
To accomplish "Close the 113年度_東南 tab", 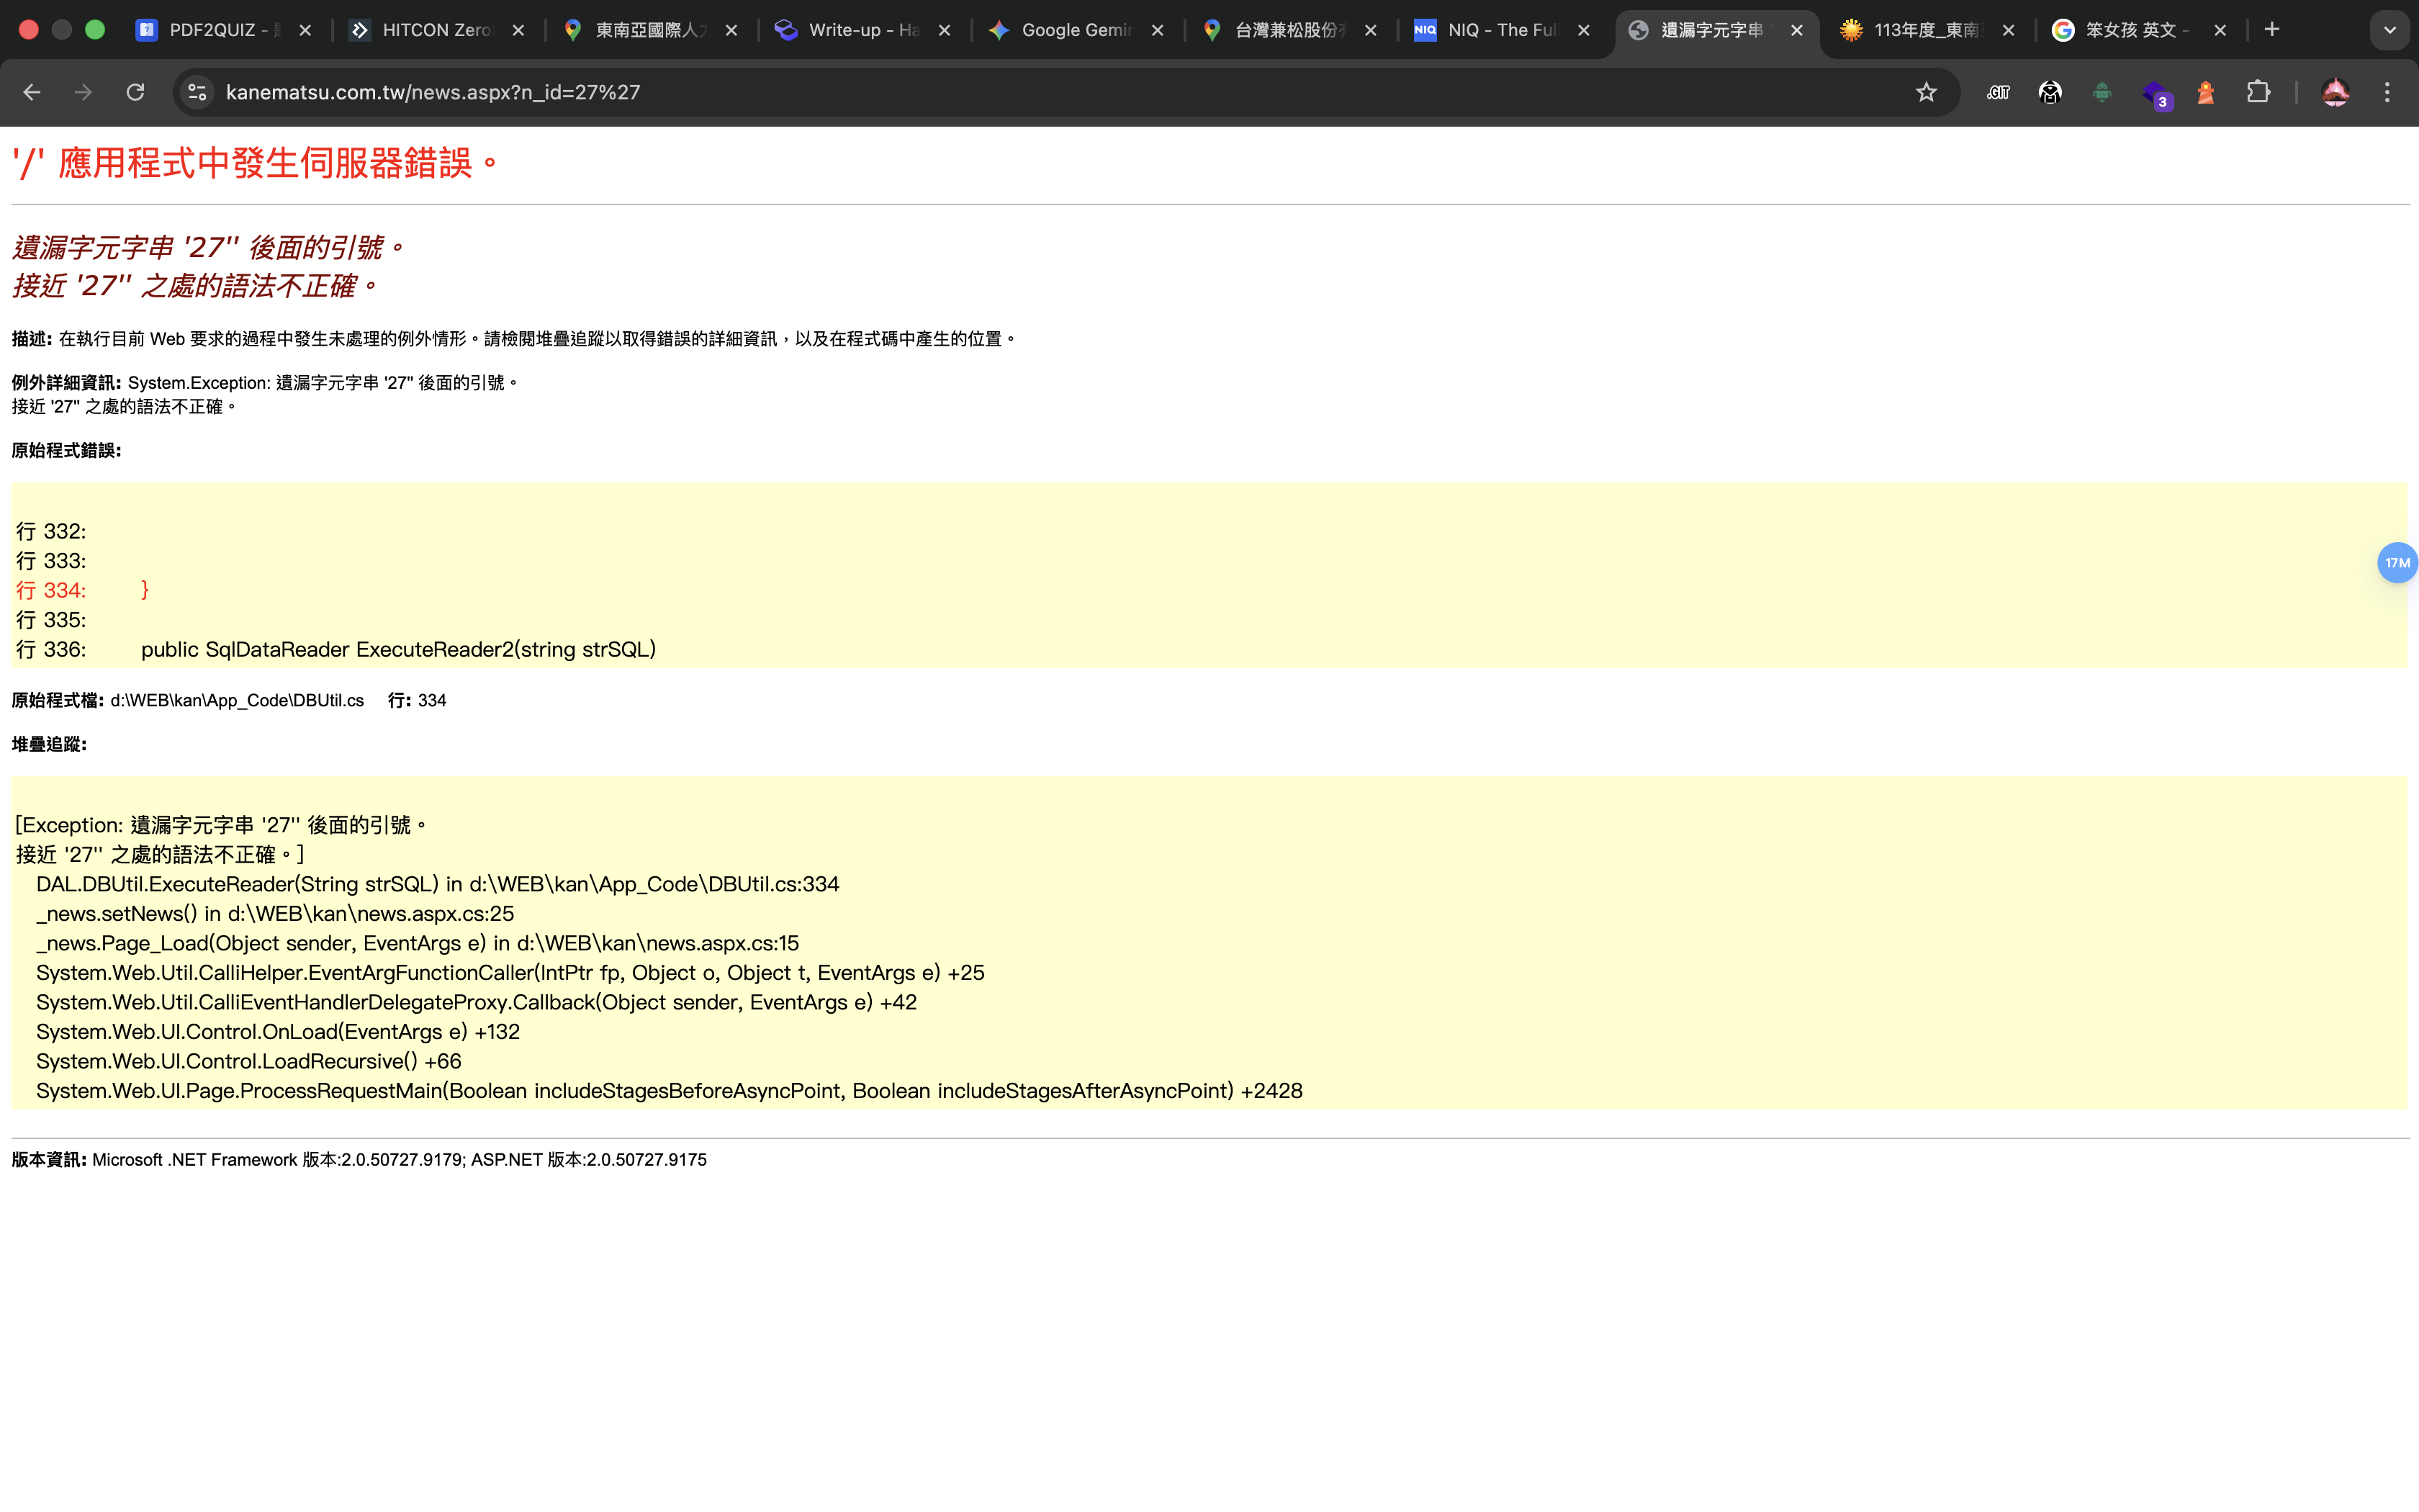I will point(2008,30).
